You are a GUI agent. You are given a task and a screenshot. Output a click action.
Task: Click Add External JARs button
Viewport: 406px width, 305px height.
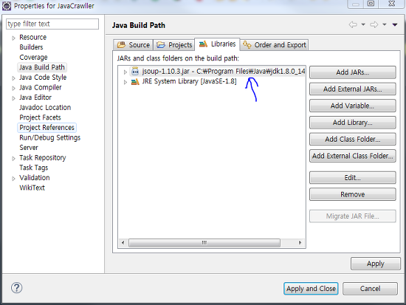pos(352,89)
